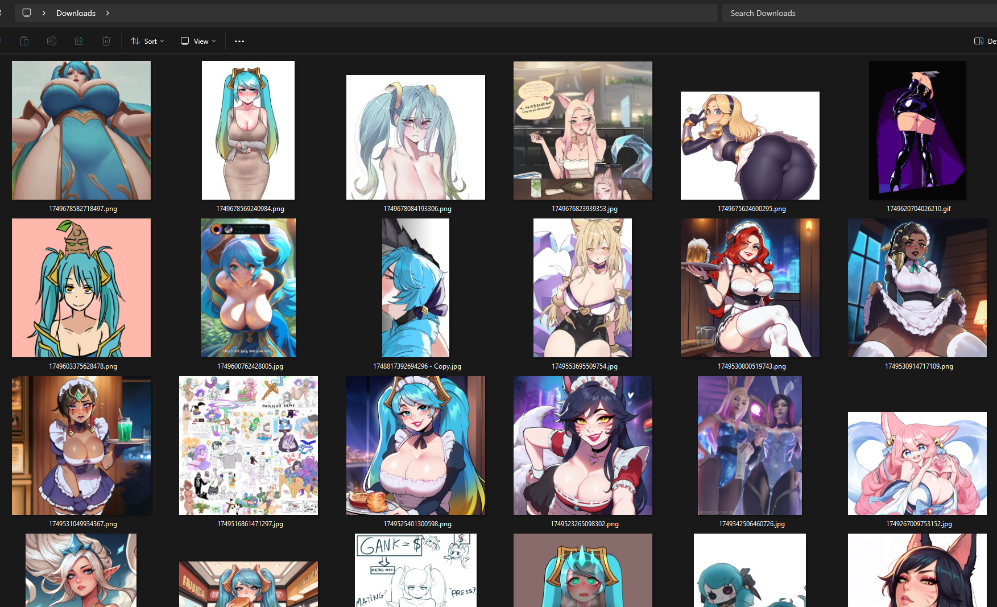This screenshot has width=997, height=607.
Task: Select file name 1749675624600295.png
Action: (x=752, y=209)
